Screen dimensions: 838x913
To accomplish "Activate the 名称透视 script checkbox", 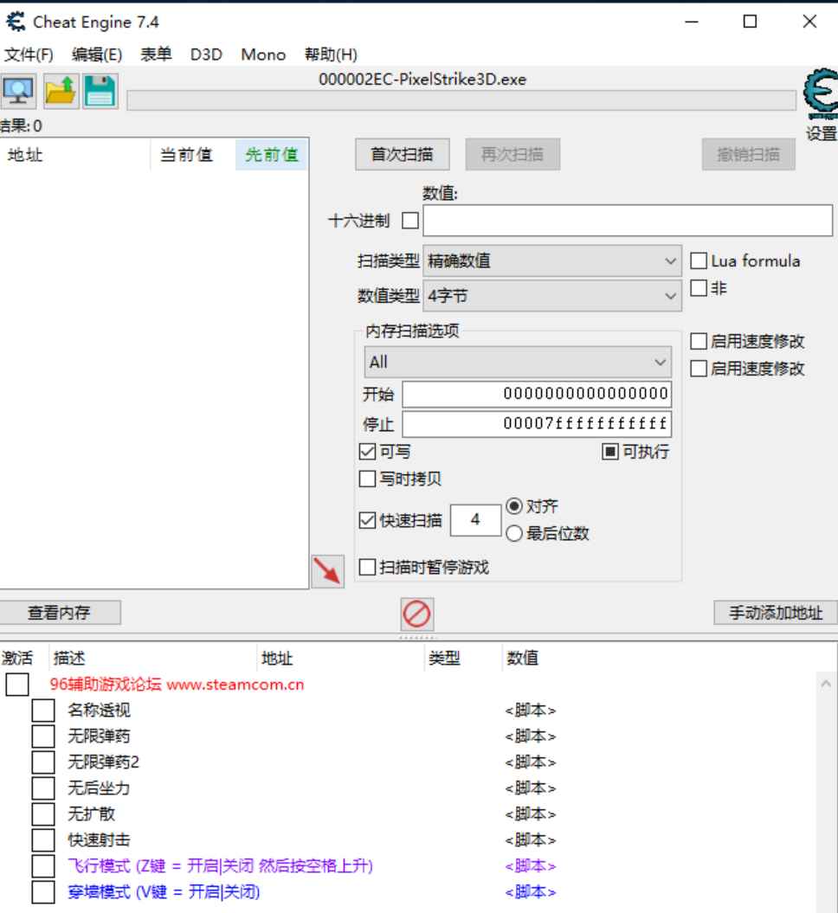I will coord(43,710).
